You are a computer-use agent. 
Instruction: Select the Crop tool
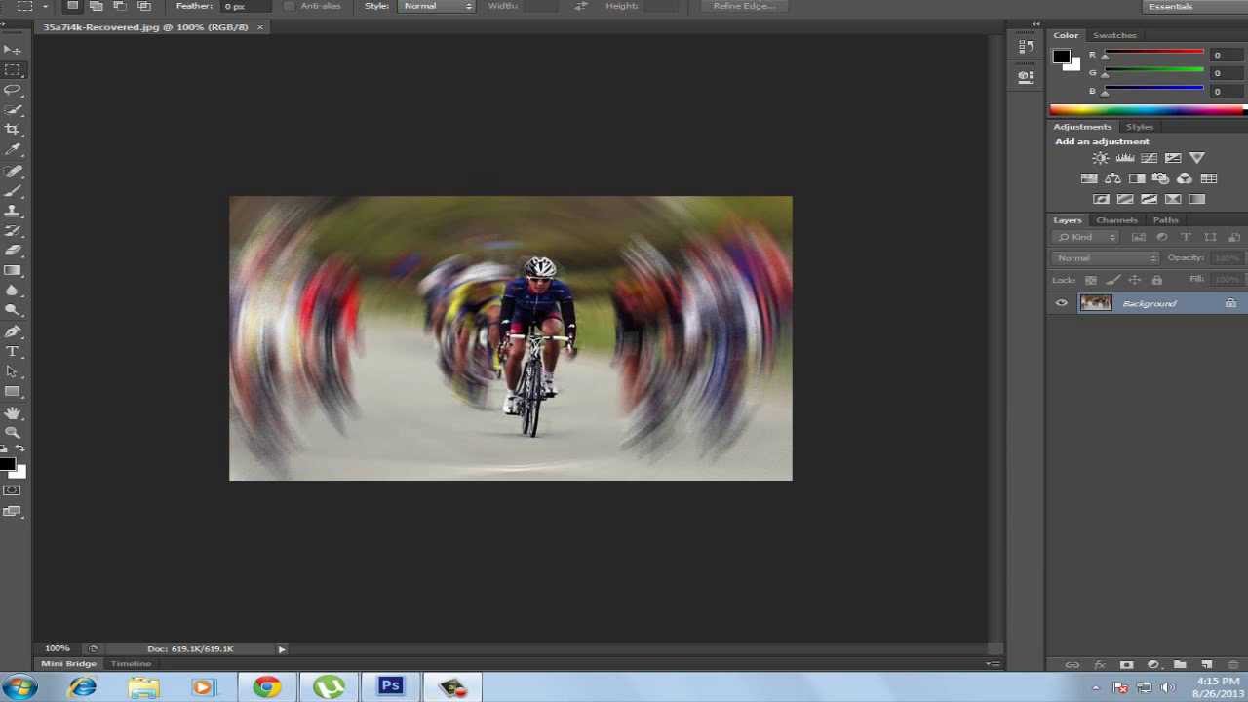pyautogui.click(x=12, y=130)
